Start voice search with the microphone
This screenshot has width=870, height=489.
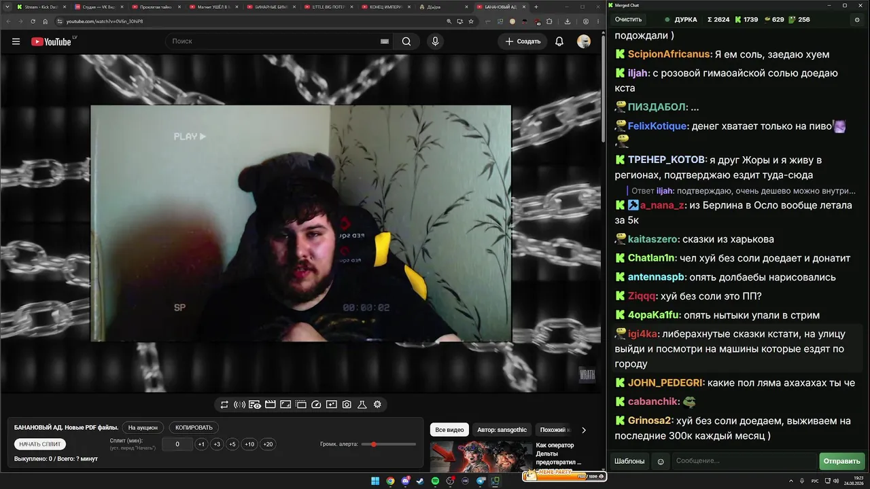coord(435,41)
